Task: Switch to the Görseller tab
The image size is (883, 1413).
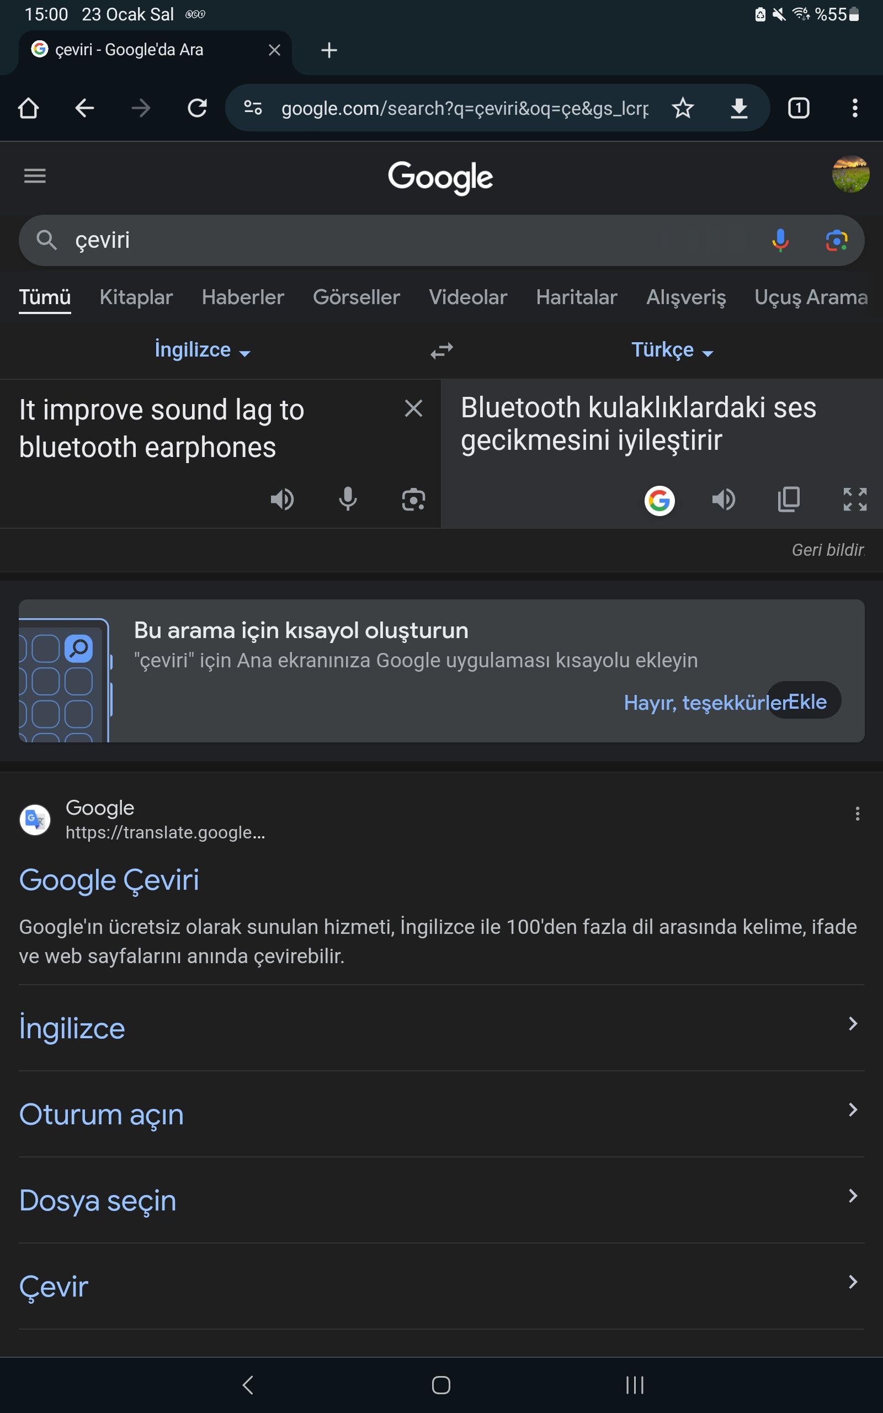Action: tap(357, 297)
